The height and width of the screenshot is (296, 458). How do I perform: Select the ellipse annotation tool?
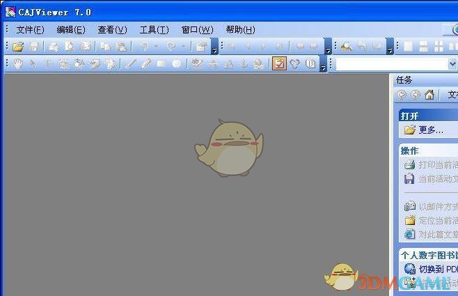[176, 63]
